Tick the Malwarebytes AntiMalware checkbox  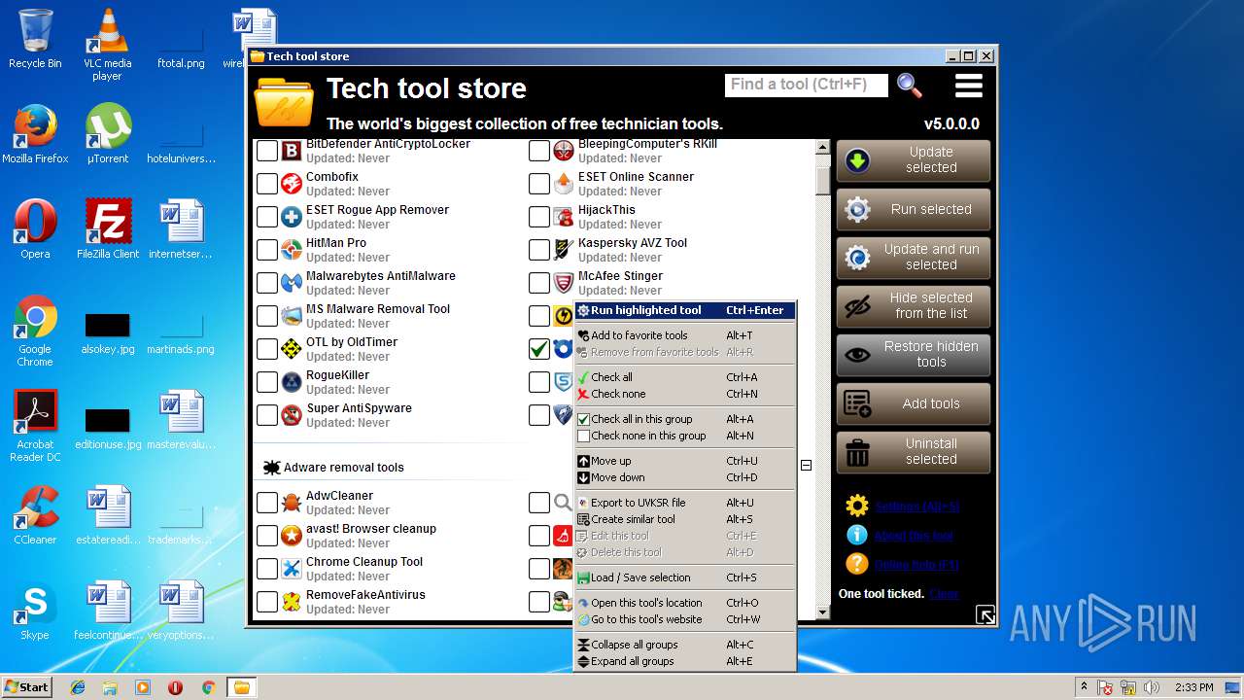(x=267, y=283)
